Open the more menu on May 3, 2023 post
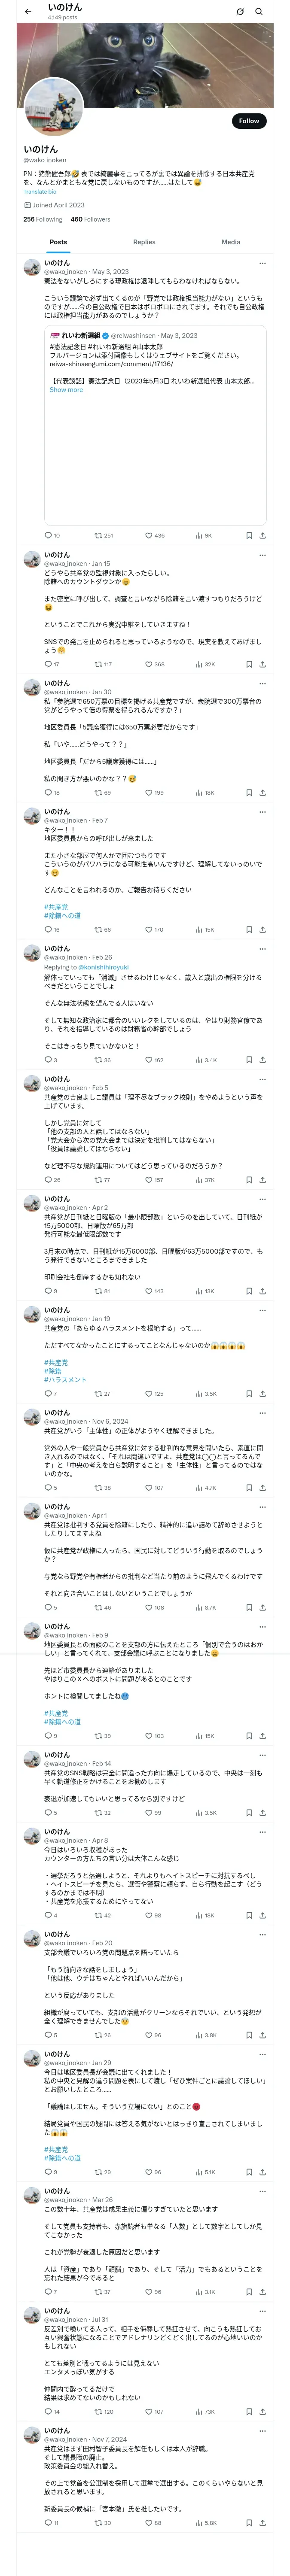Viewport: 290px width, 2576px height. coord(263,263)
